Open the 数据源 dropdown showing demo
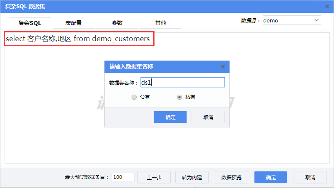Screen dimensions: 334x188 (x=292, y=20)
